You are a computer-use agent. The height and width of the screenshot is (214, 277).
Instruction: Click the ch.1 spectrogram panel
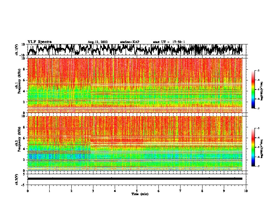[x=135, y=85]
